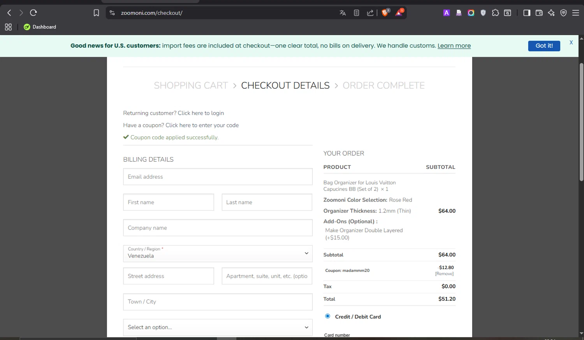584x340 pixels.
Task: Click the Rose Red color selection text
Action: click(x=400, y=200)
